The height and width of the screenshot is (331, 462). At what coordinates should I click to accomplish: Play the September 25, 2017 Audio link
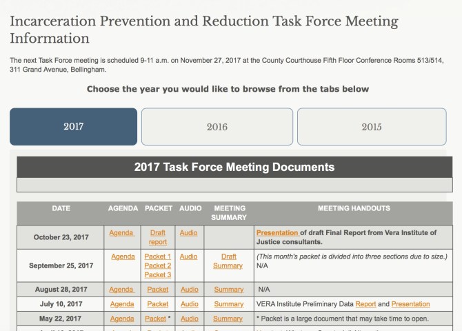pyautogui.click(x=188, y=257)
